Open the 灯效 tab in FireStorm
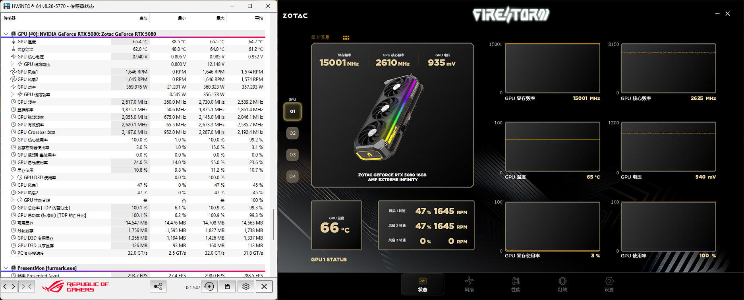Image resolution: width=744 pixels, height=300 pixels. (562, 285)
